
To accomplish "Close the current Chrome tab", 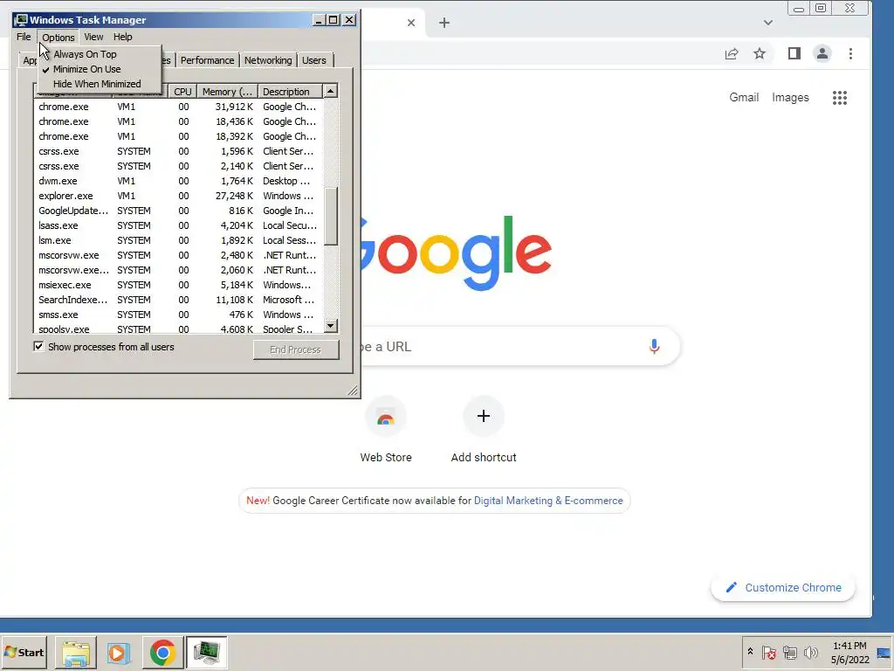I will click(411, 23).
